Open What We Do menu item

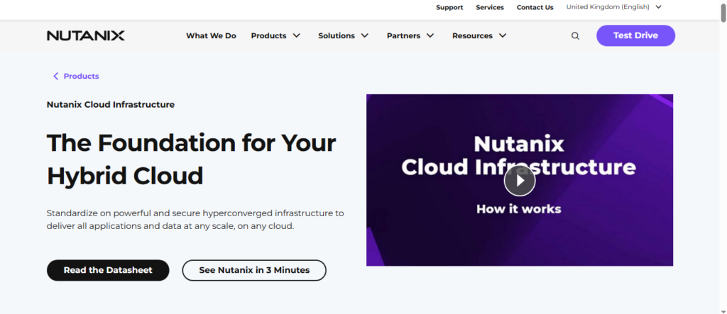[211, 35]
